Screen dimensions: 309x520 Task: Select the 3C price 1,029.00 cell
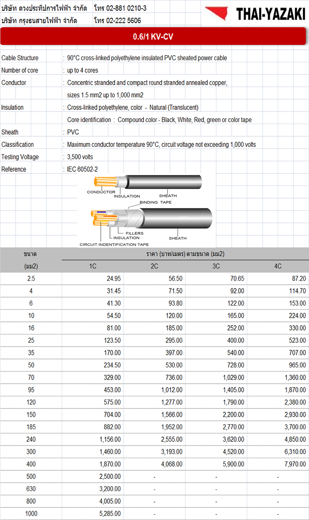[x=216, y=377]
